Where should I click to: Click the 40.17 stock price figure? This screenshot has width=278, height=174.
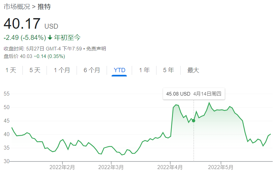tap(22, 24)
